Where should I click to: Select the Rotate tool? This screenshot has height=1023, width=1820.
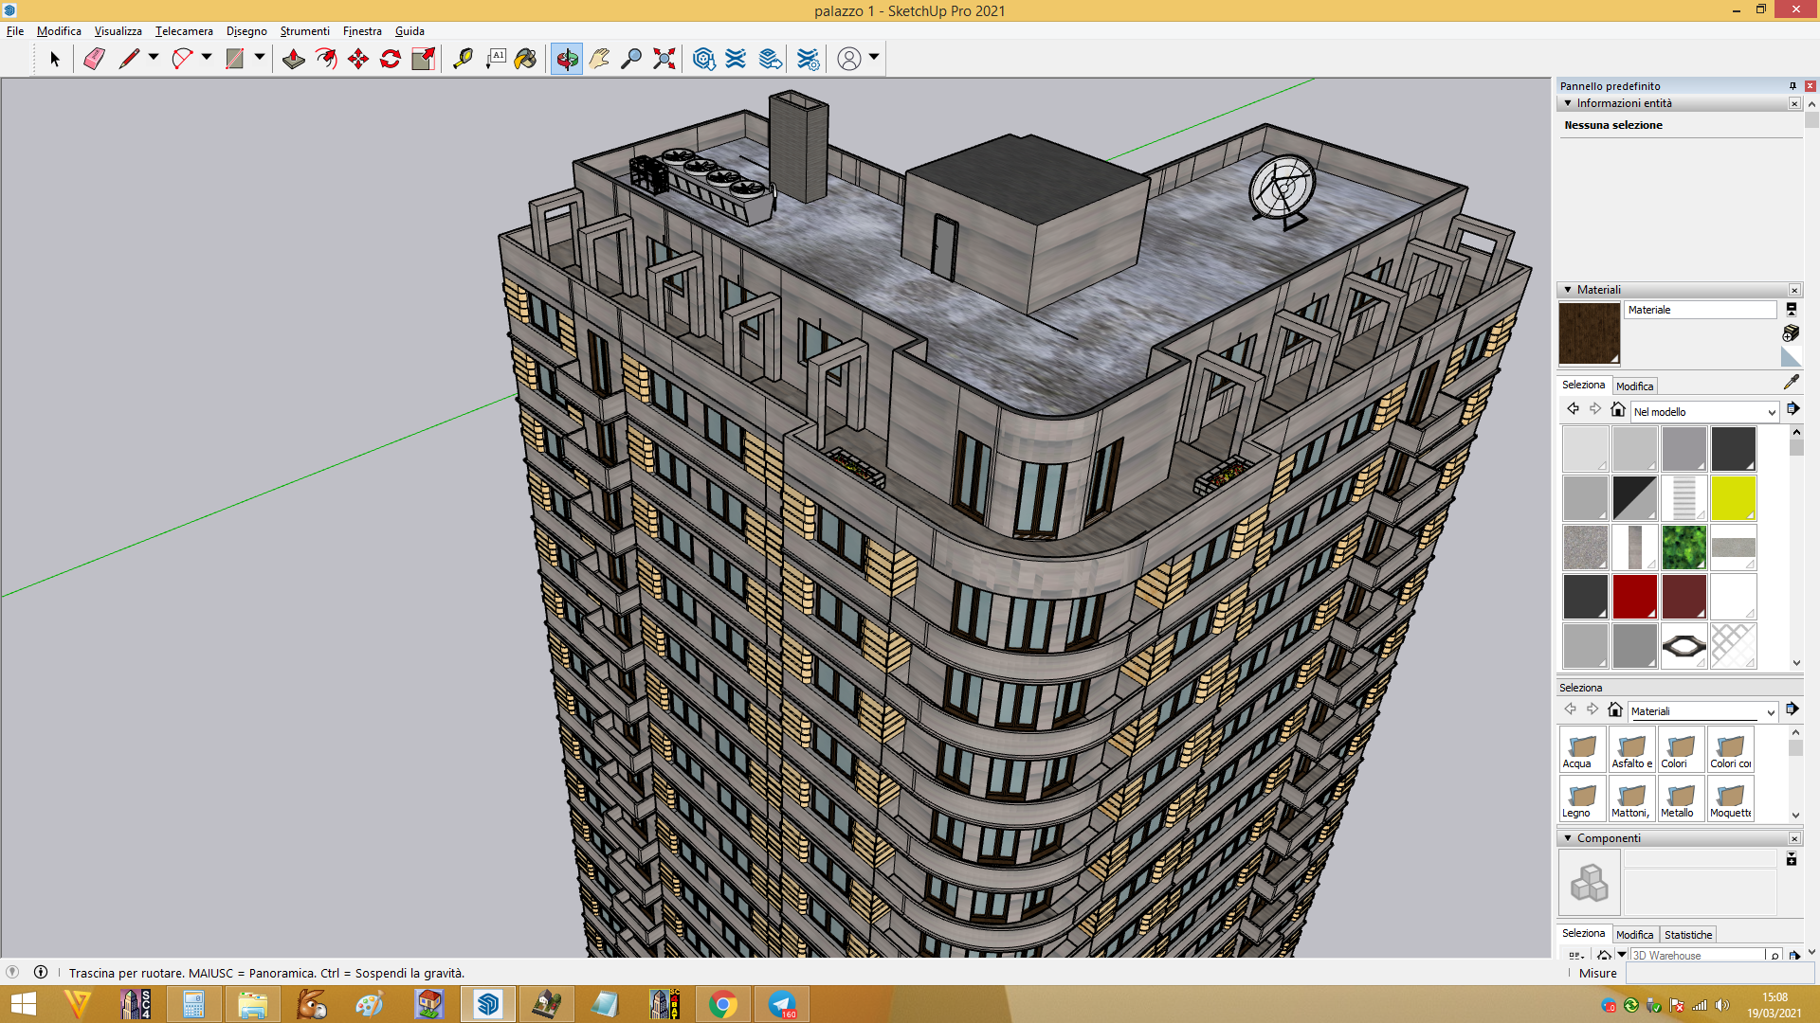click(x=391, y=59)
